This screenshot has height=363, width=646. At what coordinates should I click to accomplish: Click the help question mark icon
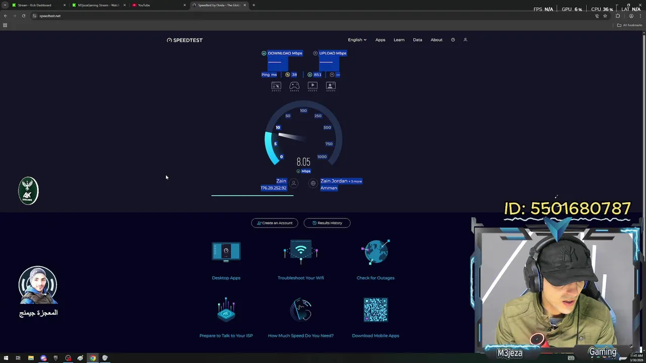pos(453,40)
